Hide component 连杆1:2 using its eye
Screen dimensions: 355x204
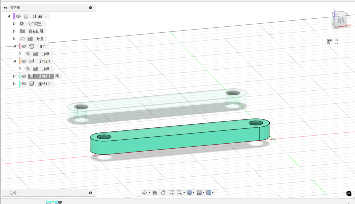pos(24,84)
